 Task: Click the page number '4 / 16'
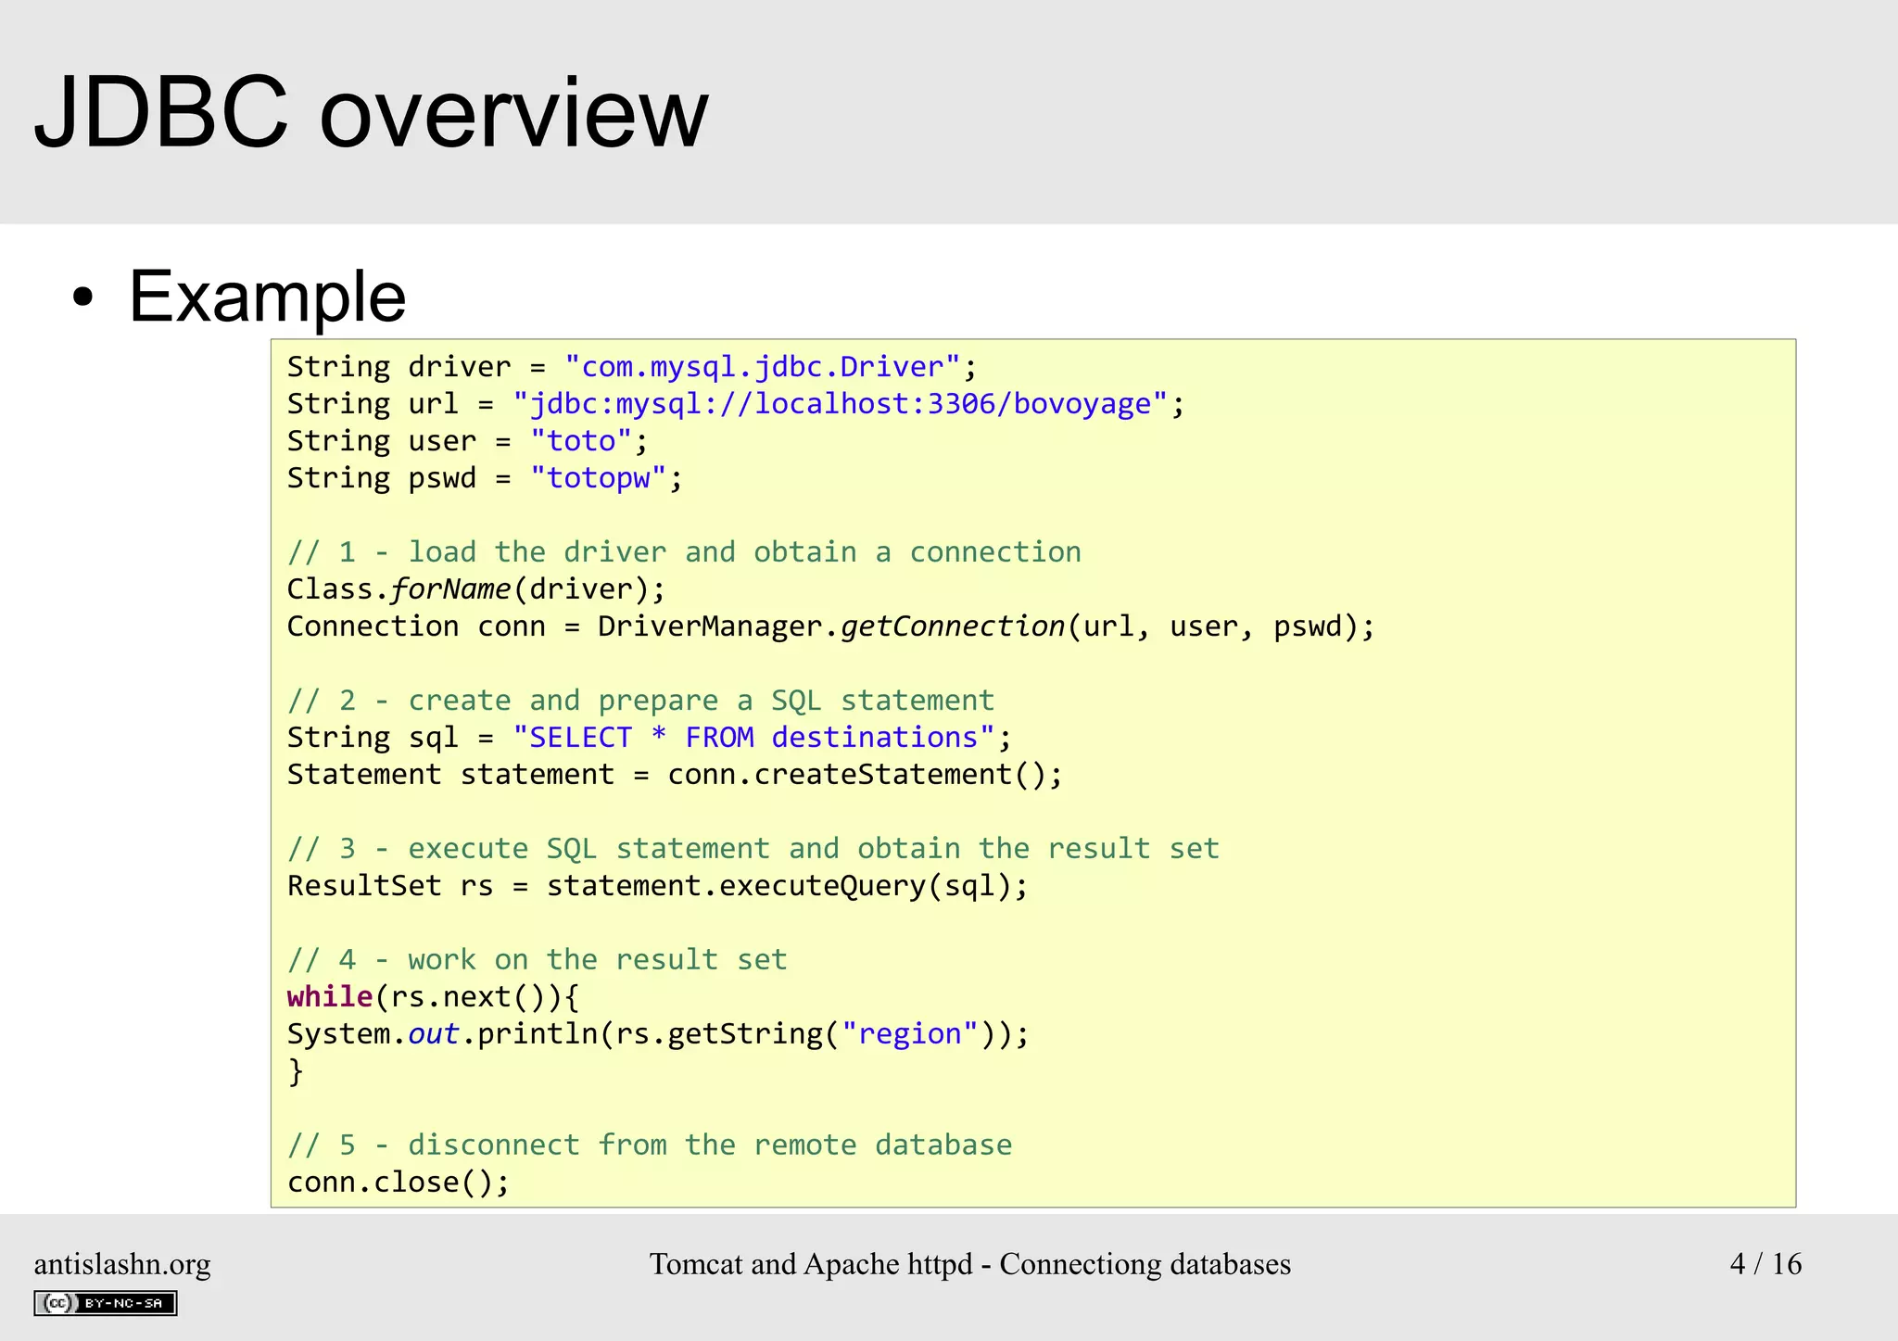click(1765, 1264)
